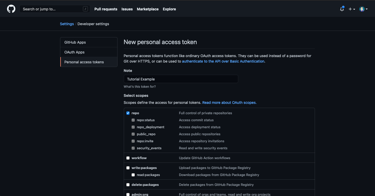
Task: Uncheck the repo scope checkbox
Action: (x=128, y=113)
